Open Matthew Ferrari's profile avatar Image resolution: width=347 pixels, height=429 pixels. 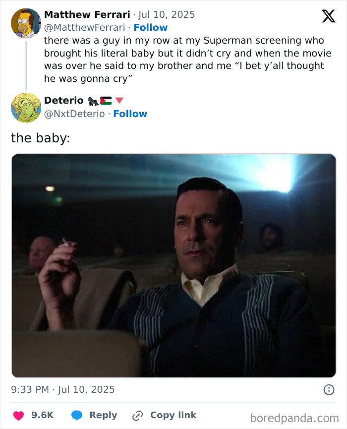click(26, 22)
